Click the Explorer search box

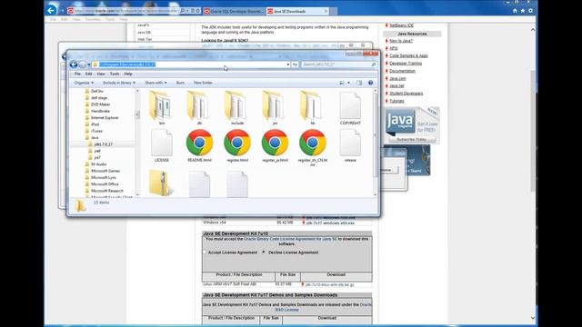[338, 64]
